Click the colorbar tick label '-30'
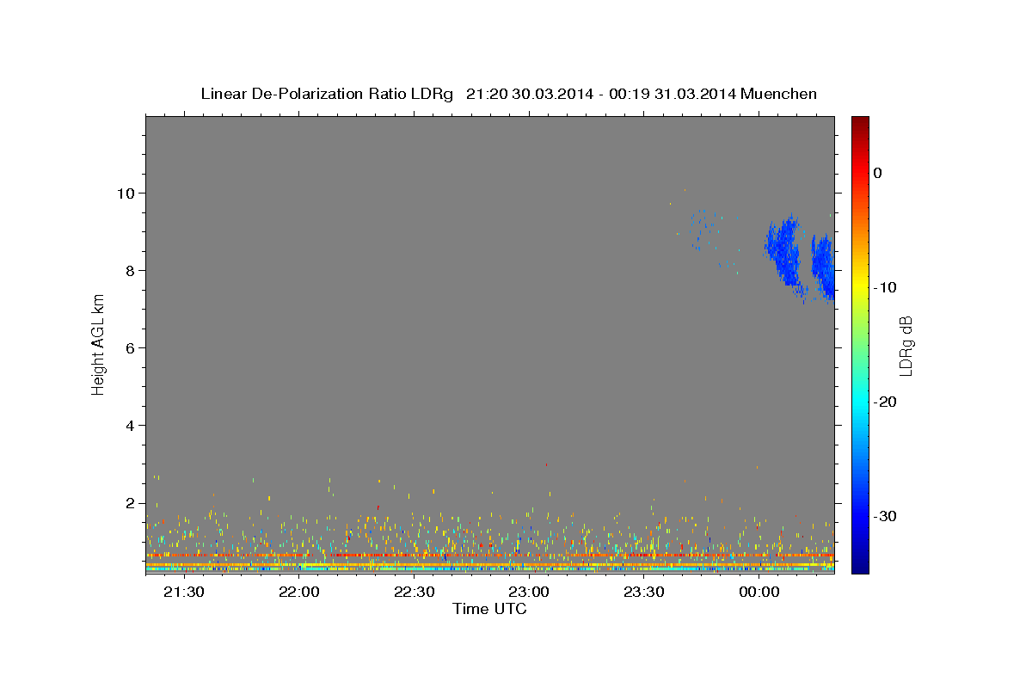This screenshot has width=1032, height=688. [x=886, y=516]
